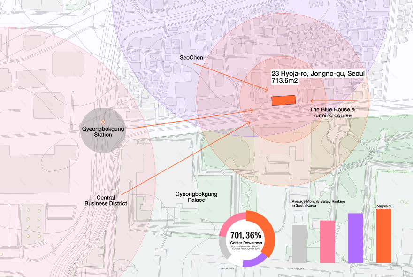Screen dimensions: 413x277
Task: Click the orange site rectangle on the map
Action: tap(283, 100)
